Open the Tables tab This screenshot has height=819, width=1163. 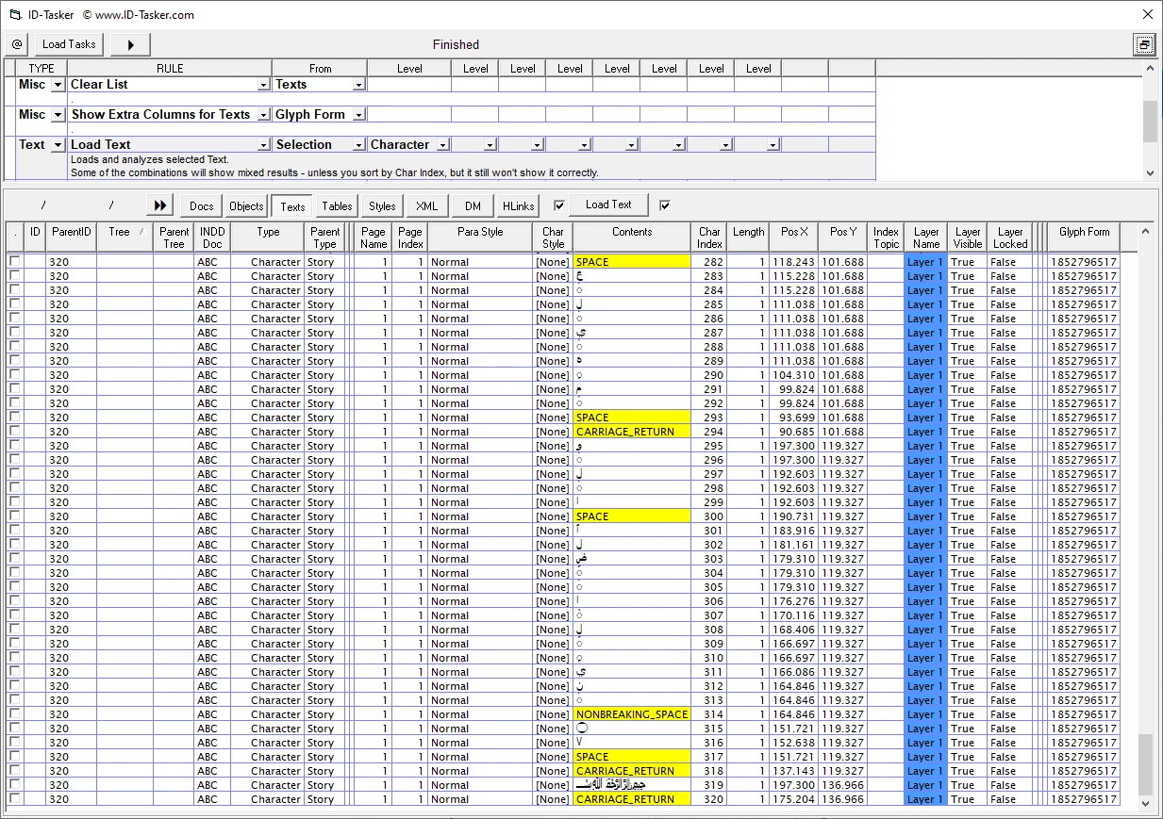click(337, 206)
